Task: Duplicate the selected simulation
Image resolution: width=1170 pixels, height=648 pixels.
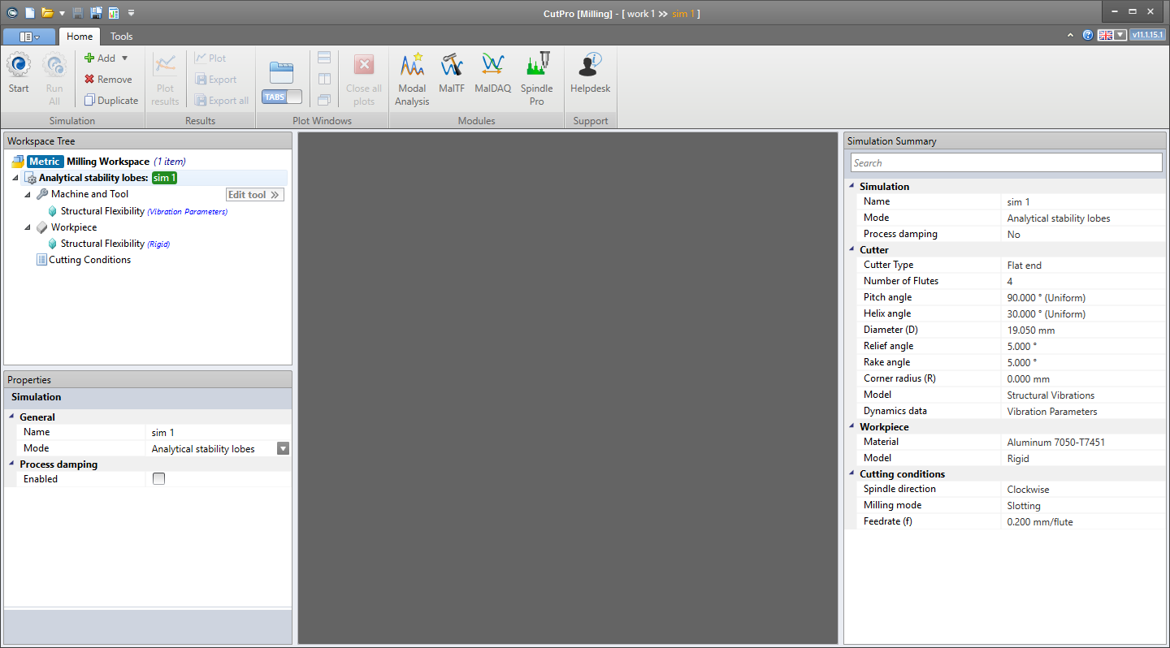Action: 111,101
